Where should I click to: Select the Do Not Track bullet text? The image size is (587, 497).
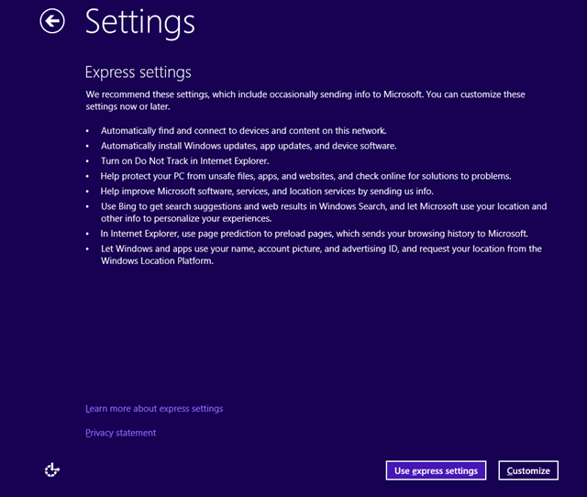pos(184,160)
